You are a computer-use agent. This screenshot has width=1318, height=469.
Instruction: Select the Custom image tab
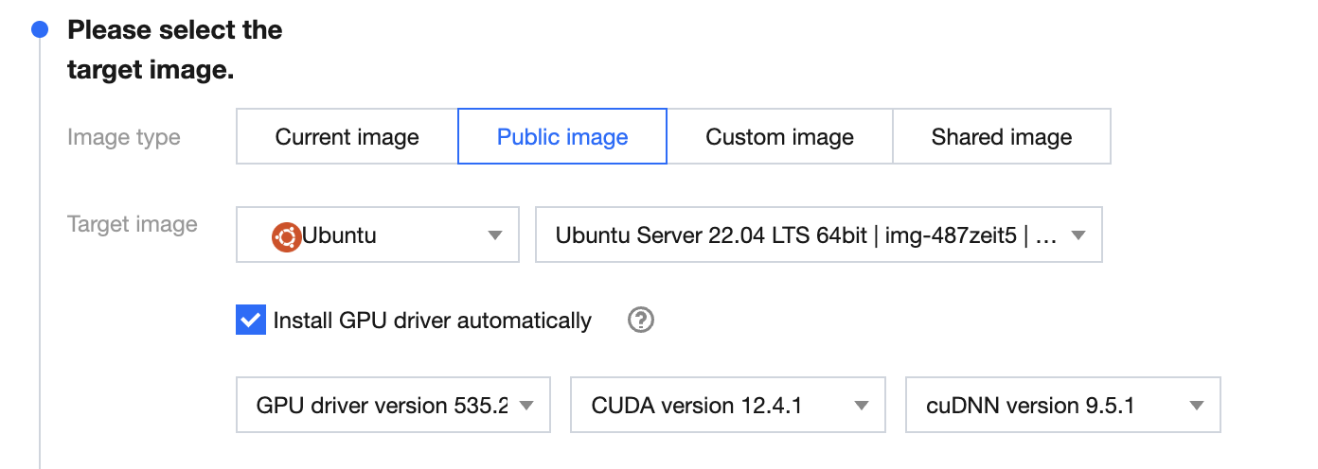[779, 137]
